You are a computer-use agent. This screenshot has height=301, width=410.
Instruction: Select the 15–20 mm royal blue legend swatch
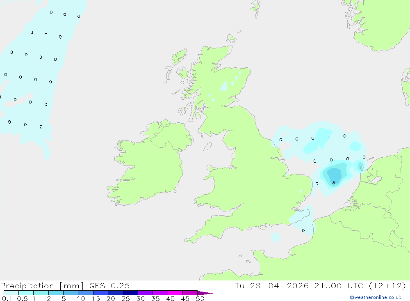101,293
